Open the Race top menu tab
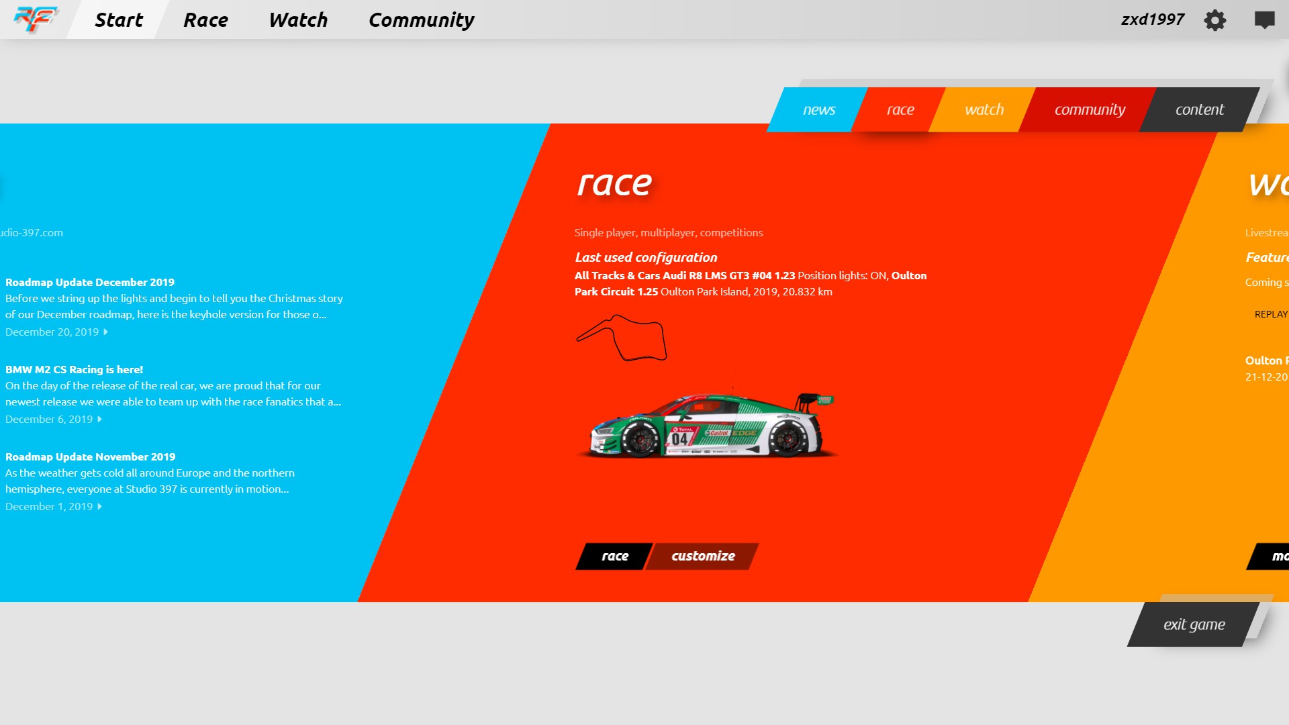 (205, 19)
